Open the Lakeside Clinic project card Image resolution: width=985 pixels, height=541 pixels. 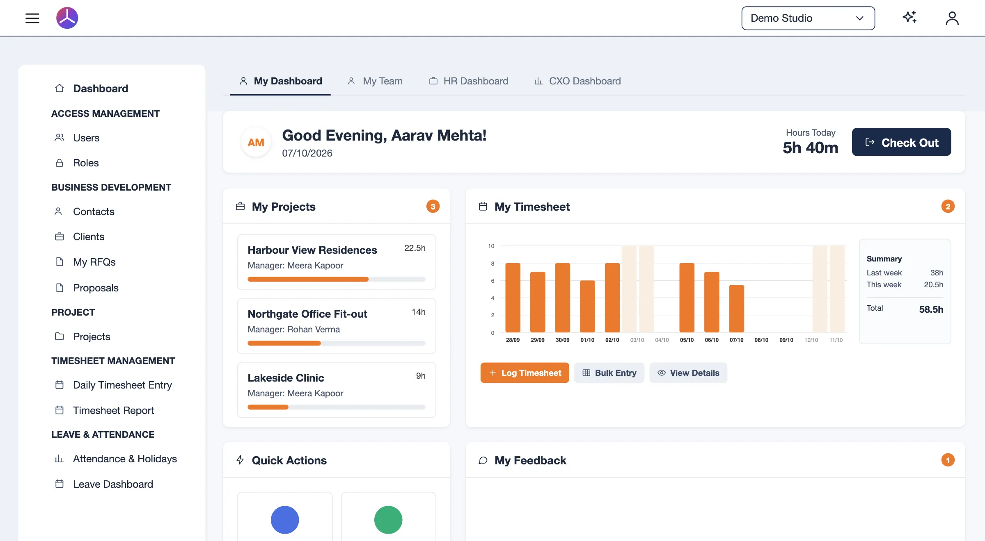(337, 390)
